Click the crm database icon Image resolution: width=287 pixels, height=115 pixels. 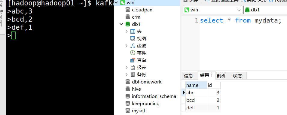click(128, 17)
